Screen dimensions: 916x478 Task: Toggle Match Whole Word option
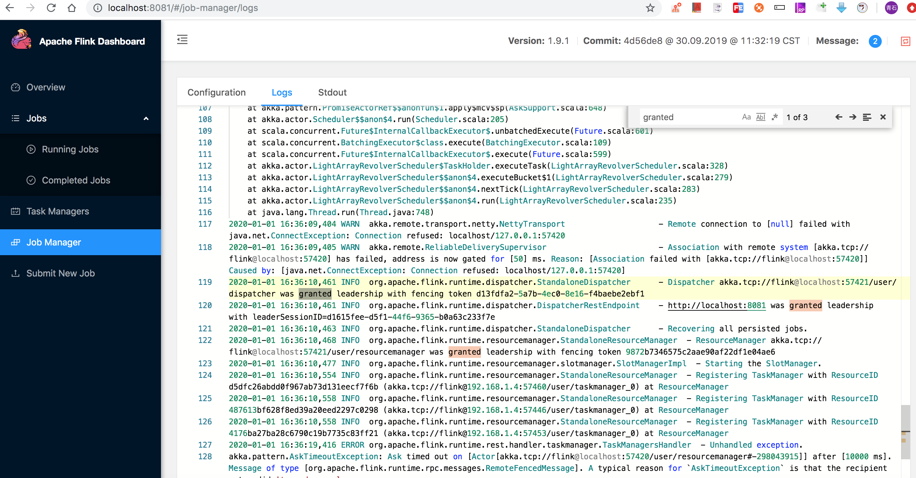tap(761, 117)
